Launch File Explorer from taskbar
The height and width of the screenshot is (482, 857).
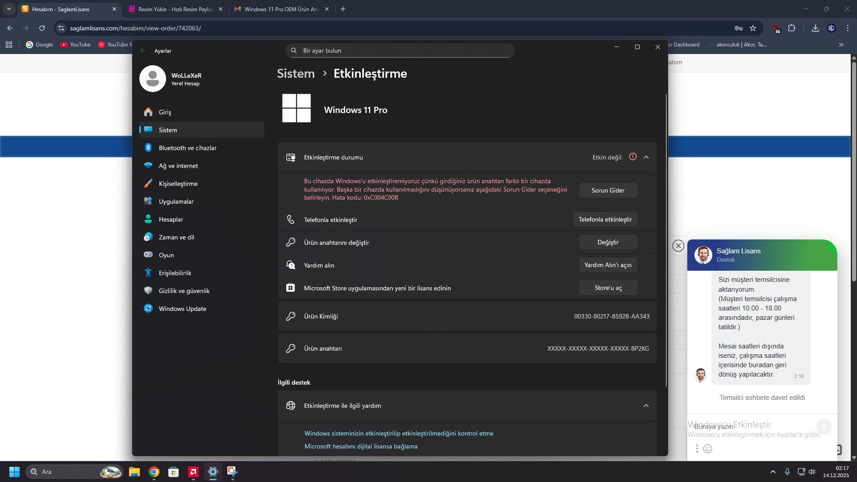(134, 472)
